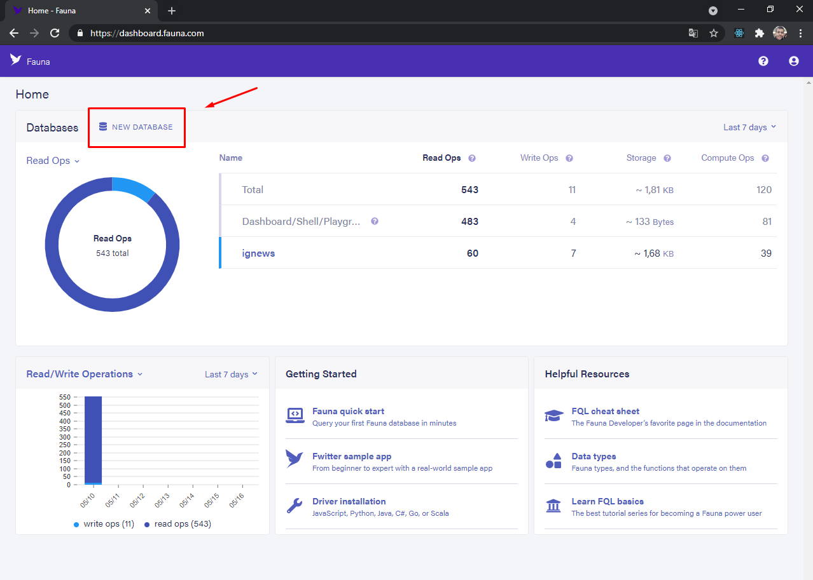Show Storage column help tooltip icon
Screen dimensions: 813x580
click(667, 158)
